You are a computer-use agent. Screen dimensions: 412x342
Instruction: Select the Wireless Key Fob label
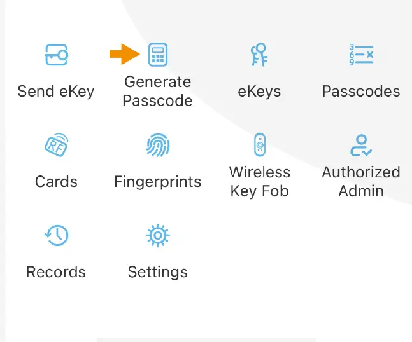[x=259, y=181]
